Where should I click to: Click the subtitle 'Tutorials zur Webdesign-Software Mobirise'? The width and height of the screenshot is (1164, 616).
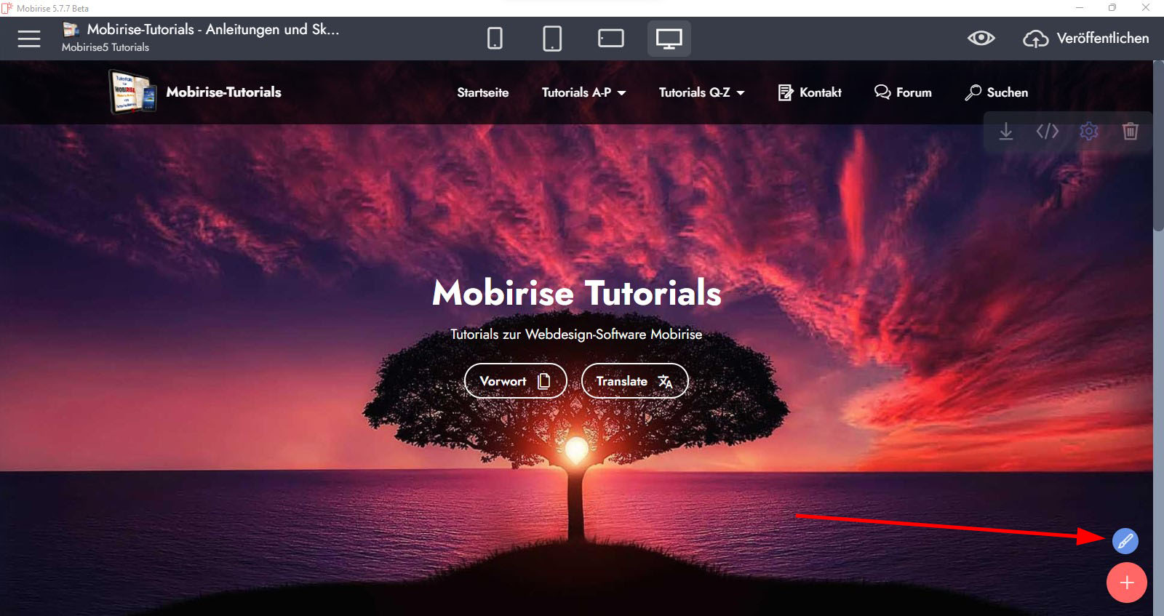pos(576,335)
